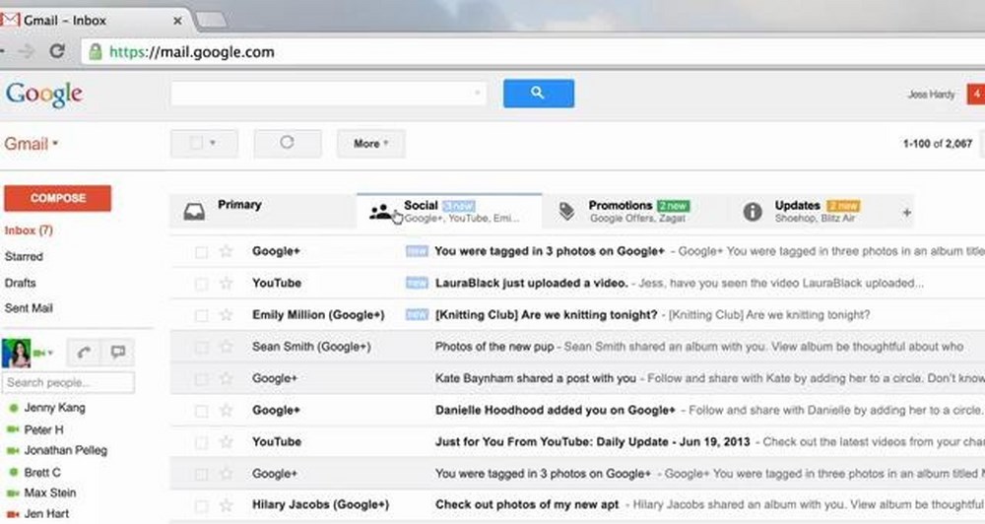Click the Updates info circle icon
This screenshot has width=985, height=524.
752,212
